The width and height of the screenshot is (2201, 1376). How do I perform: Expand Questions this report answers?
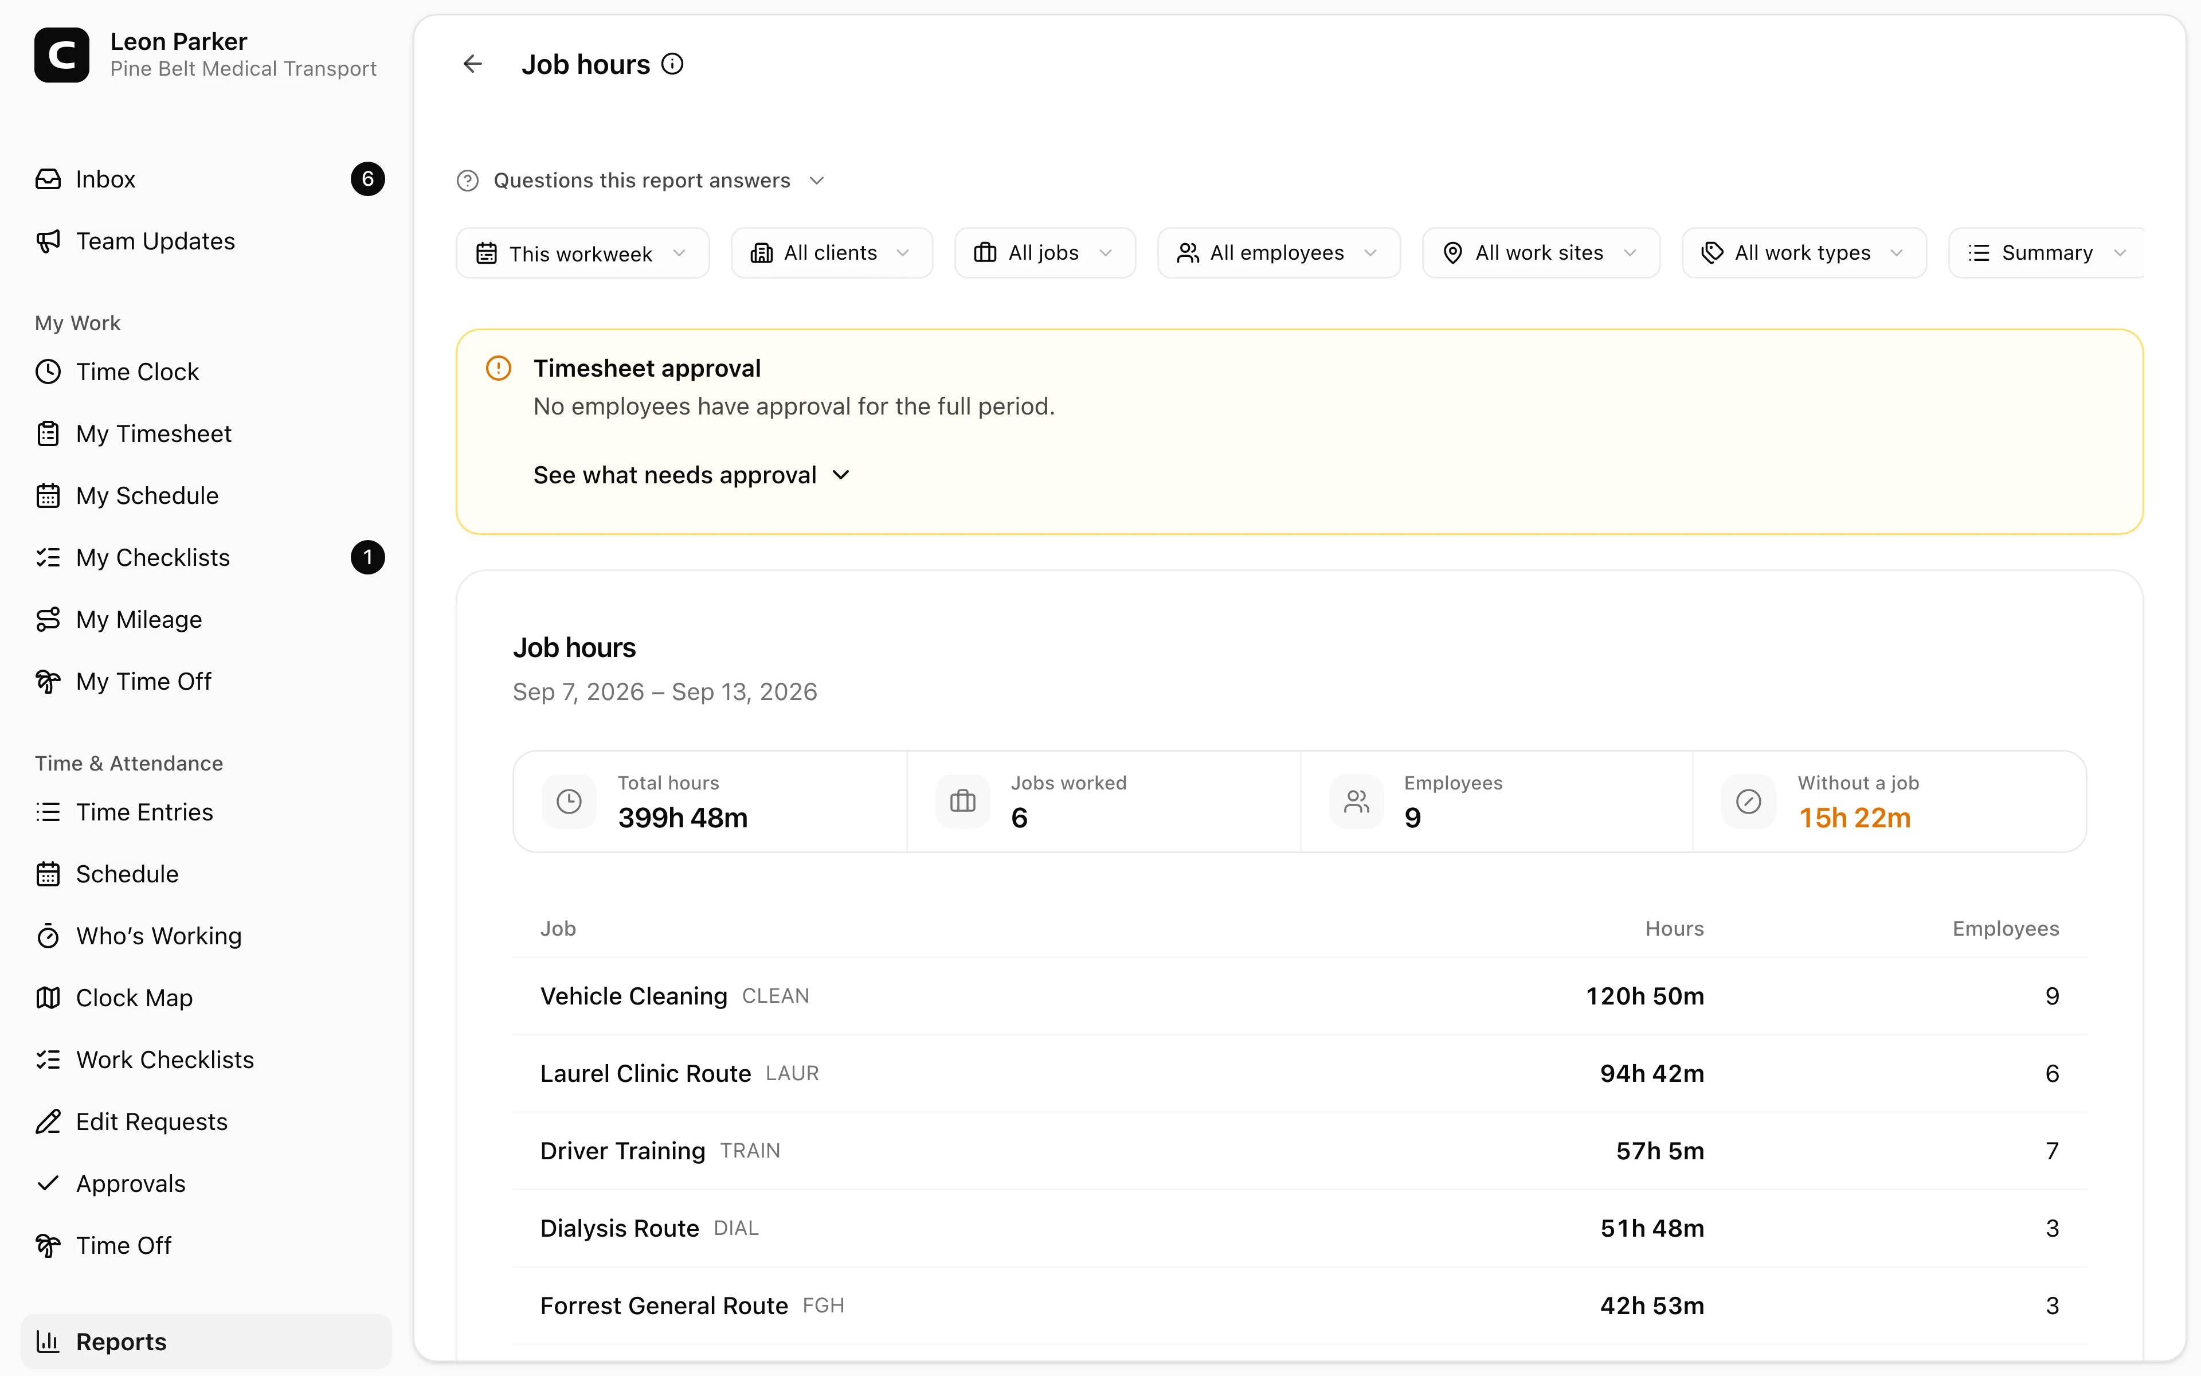pyautogui.click(x=641, y=180)
